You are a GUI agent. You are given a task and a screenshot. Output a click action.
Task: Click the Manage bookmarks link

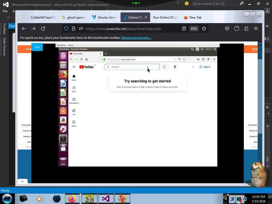[136, 38]
